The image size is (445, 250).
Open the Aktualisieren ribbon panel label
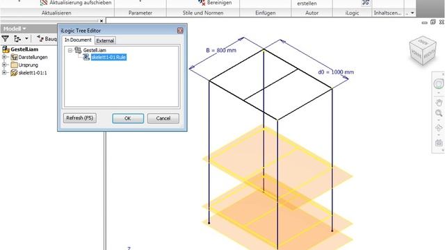[x=56, y=12]
